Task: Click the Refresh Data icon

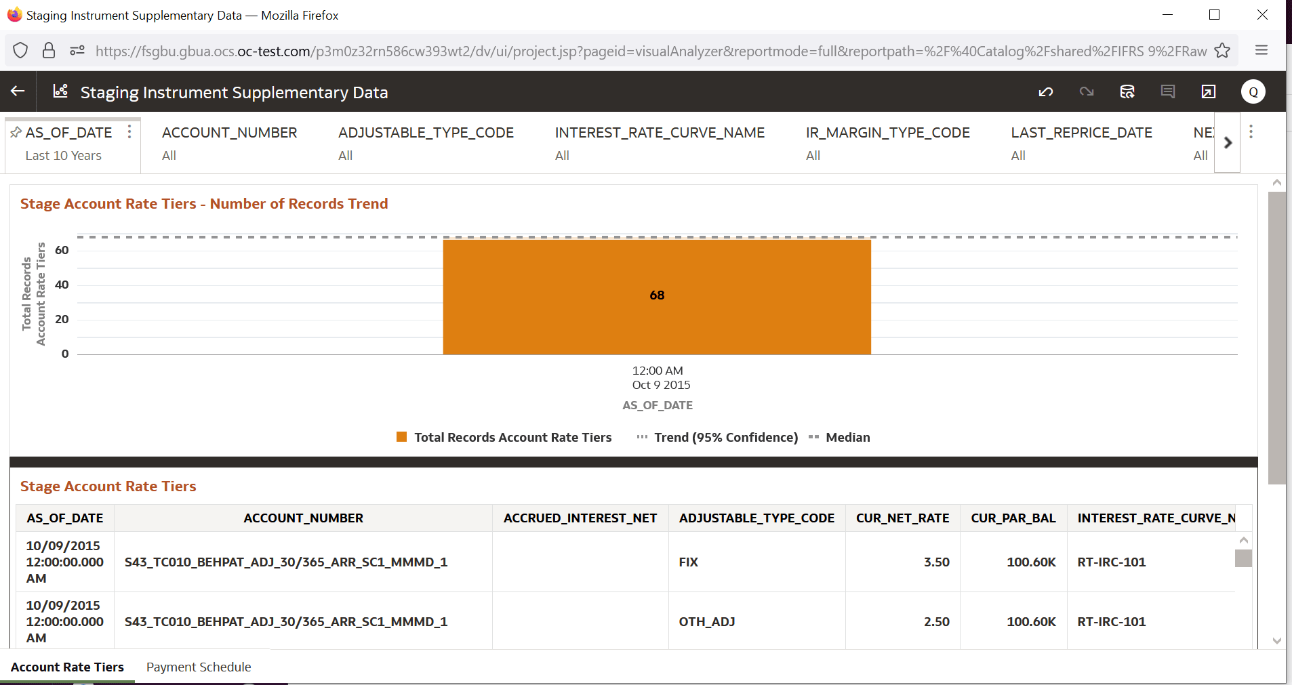Action: [1127, 91]
